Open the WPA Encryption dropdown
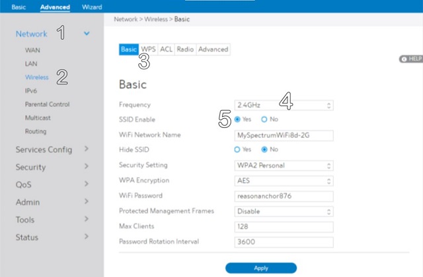The height and width of the screenshot is (277, 423). coord(284,181)
